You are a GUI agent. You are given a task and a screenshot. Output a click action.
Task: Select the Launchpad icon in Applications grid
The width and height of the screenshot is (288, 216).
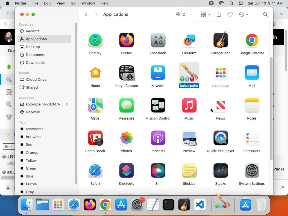tap(220, 73)
